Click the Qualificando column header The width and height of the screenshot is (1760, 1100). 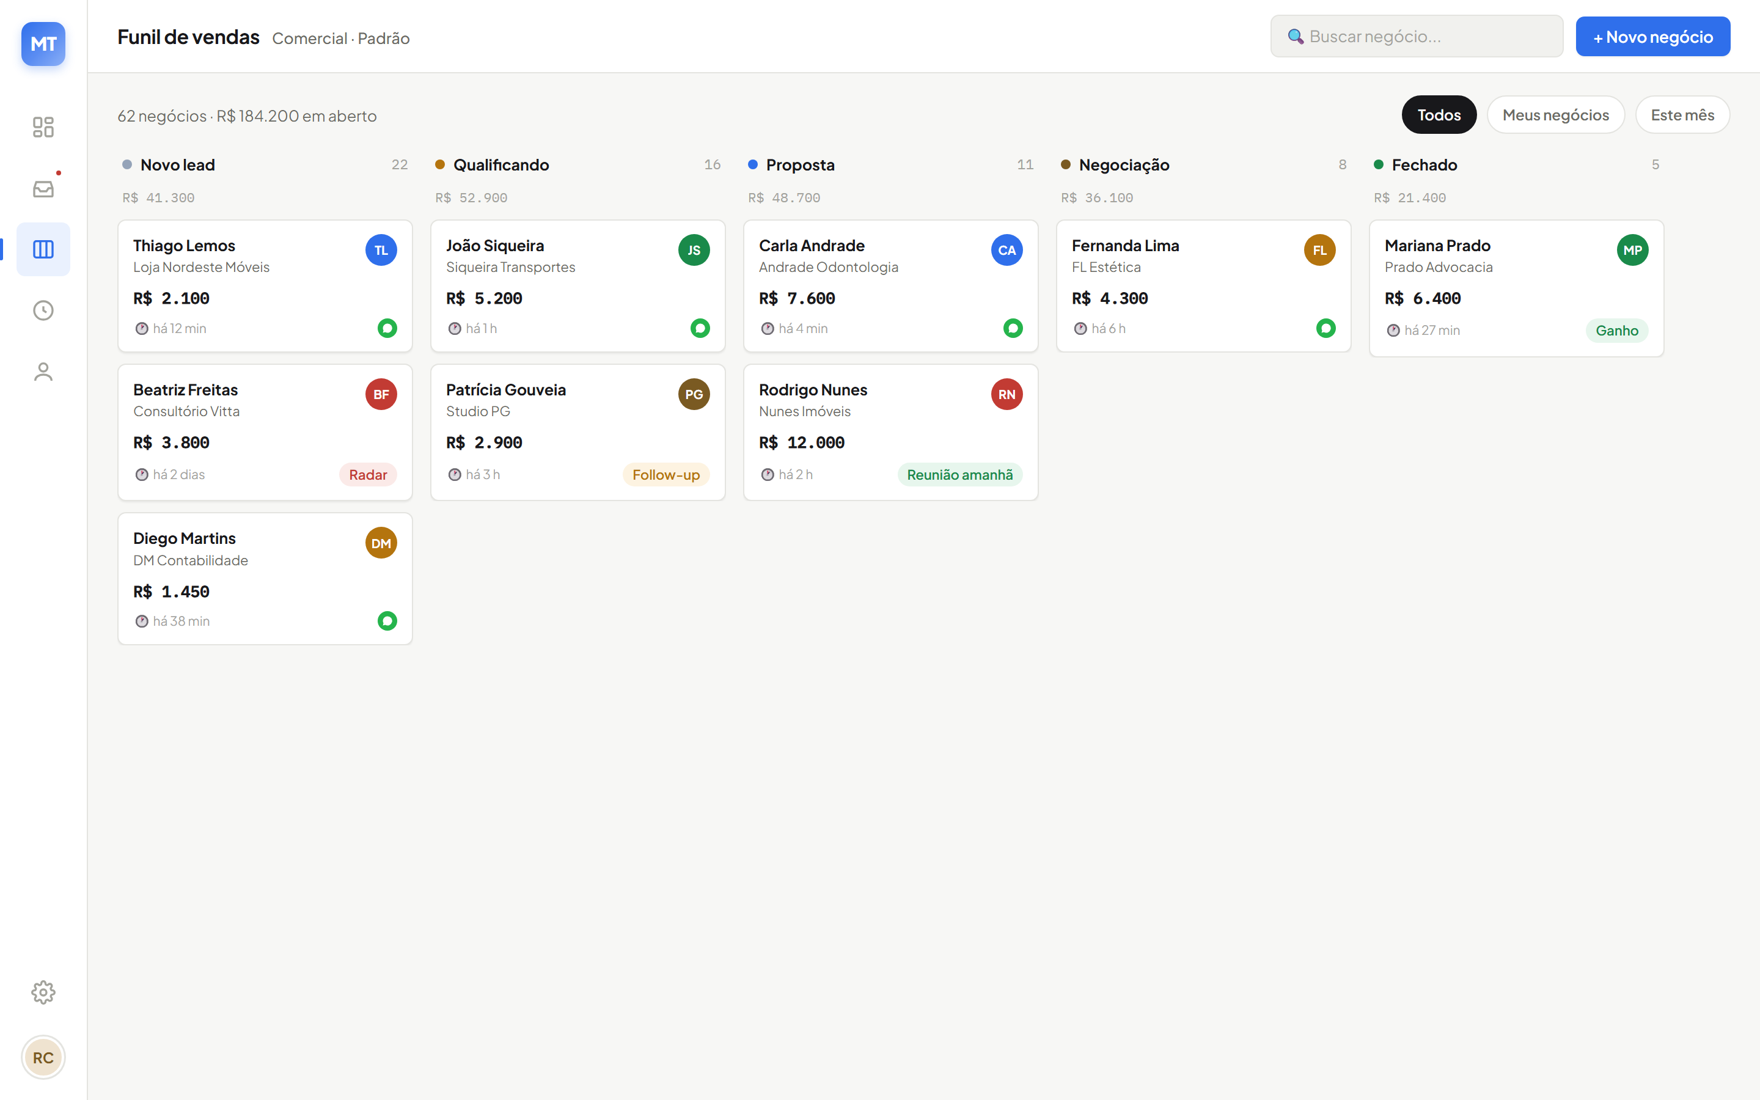point(501,165)
